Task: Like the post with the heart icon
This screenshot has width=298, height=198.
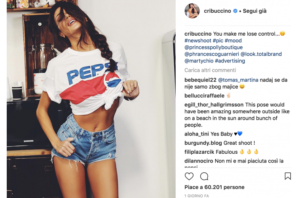Action: (x=189, y=176)
